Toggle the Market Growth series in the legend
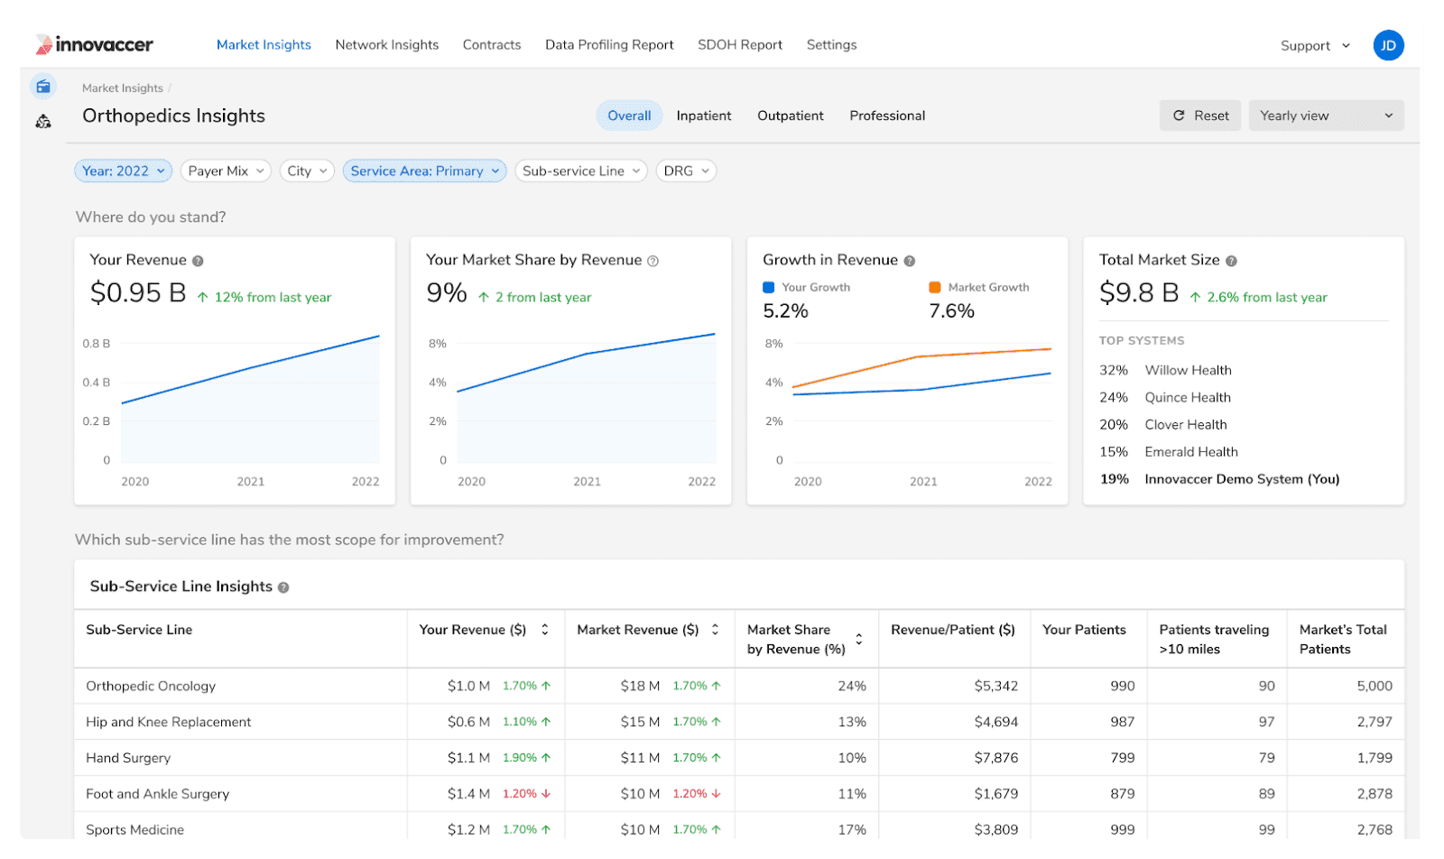Viewport: 1444px width, 859px height. 979,287
